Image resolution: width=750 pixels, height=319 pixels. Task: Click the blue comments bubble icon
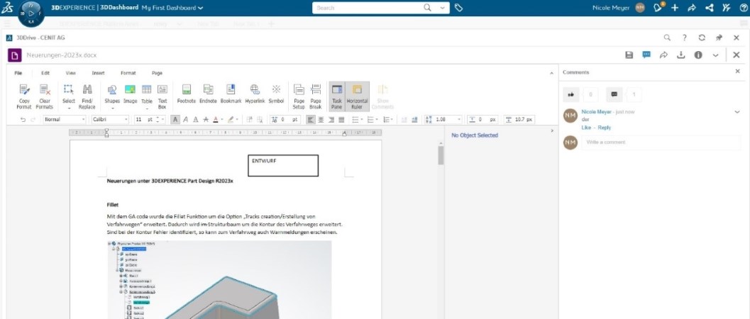point(646,55)
